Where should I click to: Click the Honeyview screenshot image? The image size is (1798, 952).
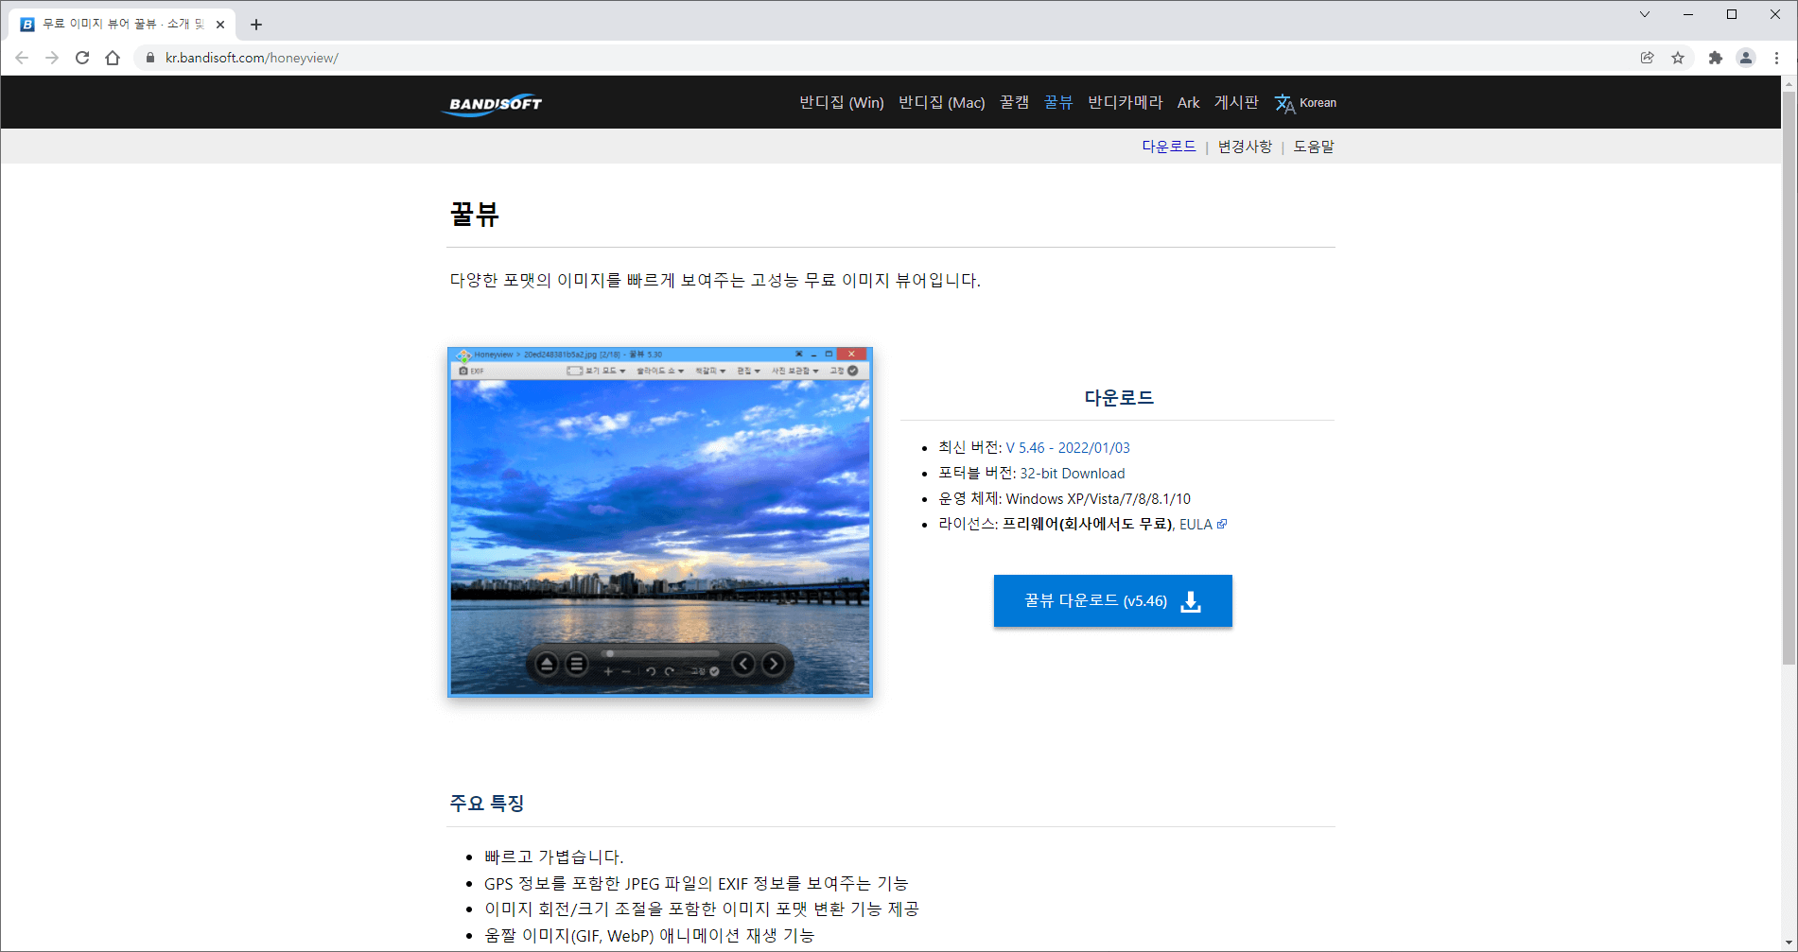pos(660,522)
